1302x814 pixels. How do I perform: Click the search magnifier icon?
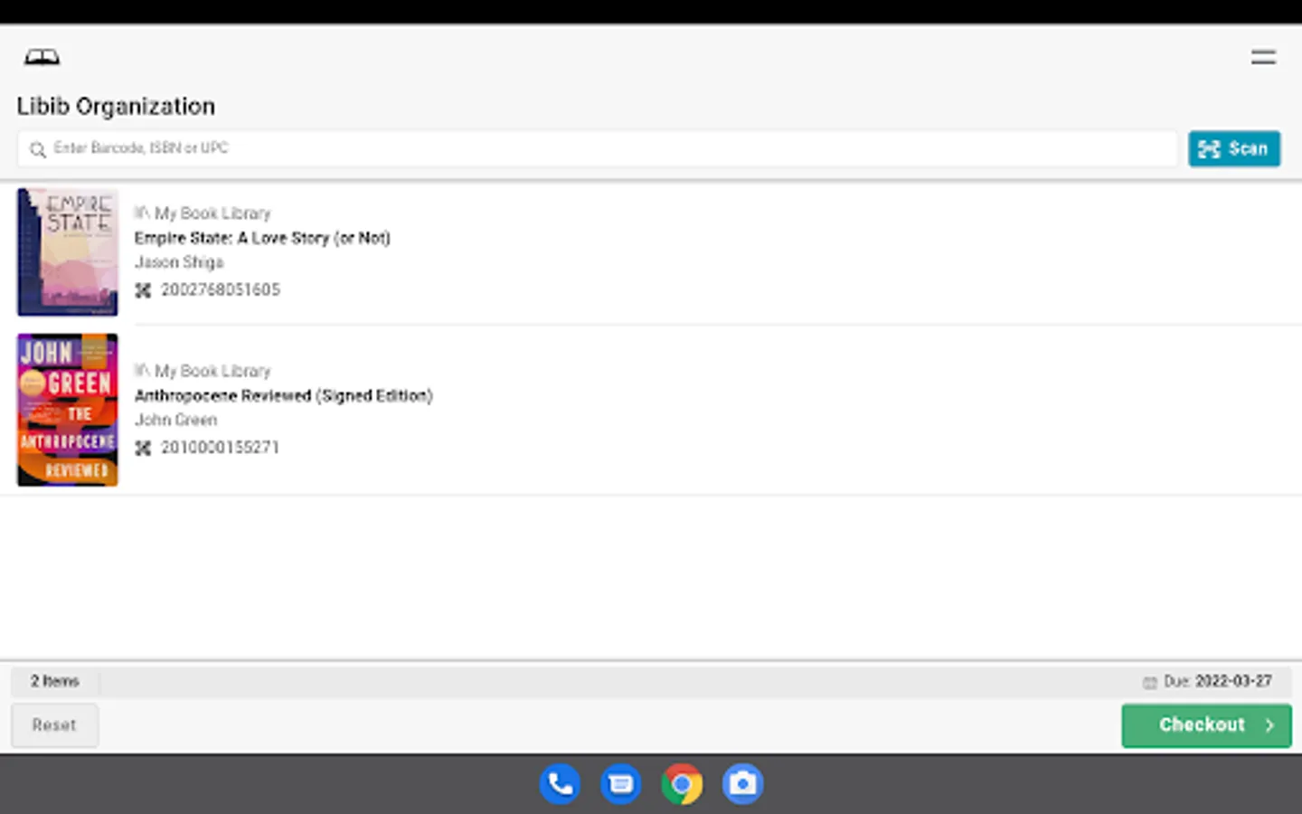tap(37, 149)
